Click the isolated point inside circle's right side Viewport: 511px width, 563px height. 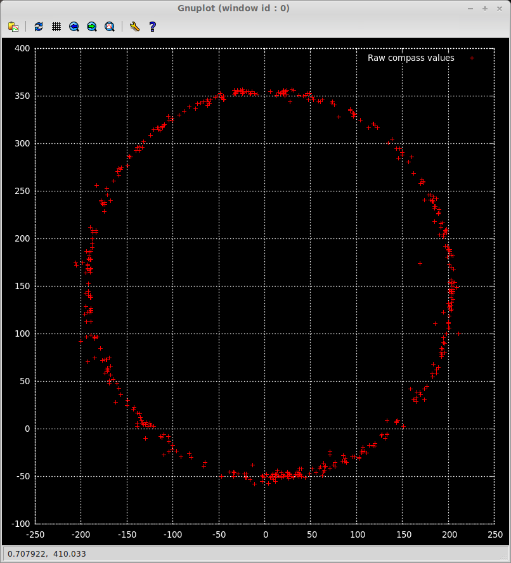click(x=420, y=263)
